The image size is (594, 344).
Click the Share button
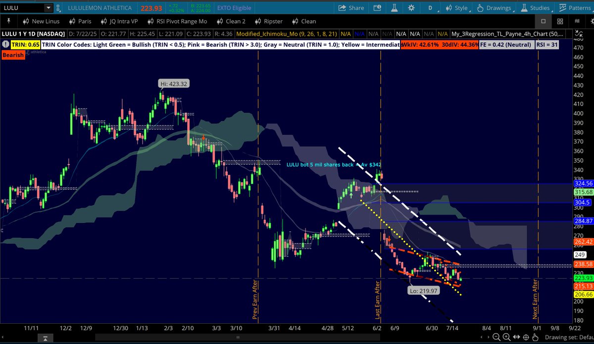(x=351, y=8)
